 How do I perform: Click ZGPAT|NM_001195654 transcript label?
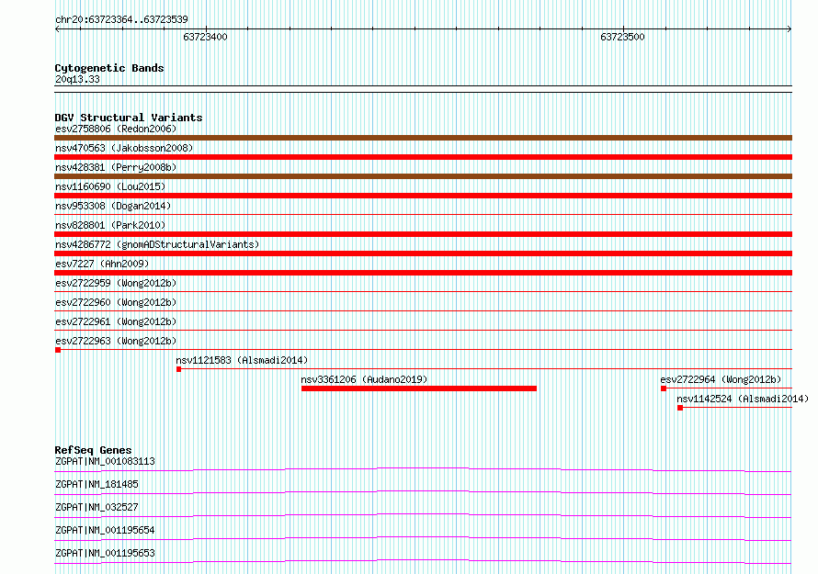(105, 530)
